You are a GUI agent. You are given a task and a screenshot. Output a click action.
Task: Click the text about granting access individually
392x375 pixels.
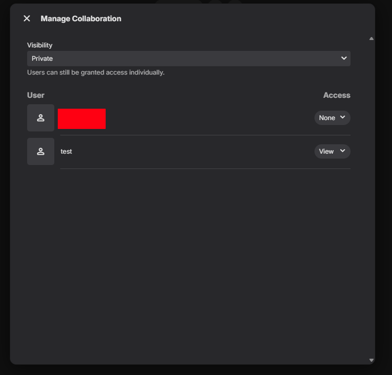tap(96, 72)
